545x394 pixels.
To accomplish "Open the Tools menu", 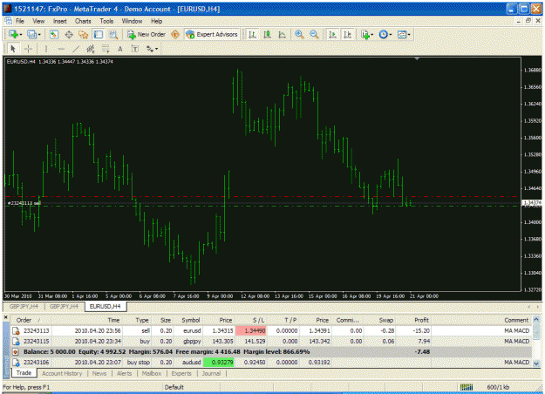I will point(106,21).
